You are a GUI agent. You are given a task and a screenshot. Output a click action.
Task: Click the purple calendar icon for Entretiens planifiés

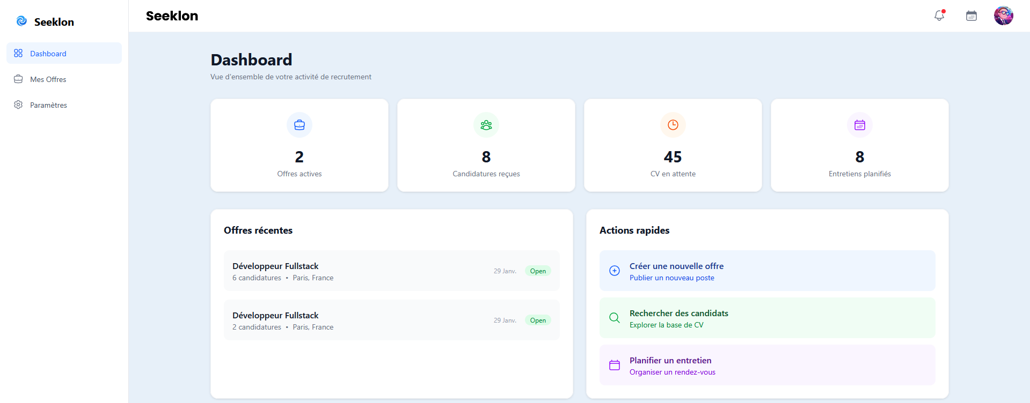pyautogui.click(x=859, y=125)
